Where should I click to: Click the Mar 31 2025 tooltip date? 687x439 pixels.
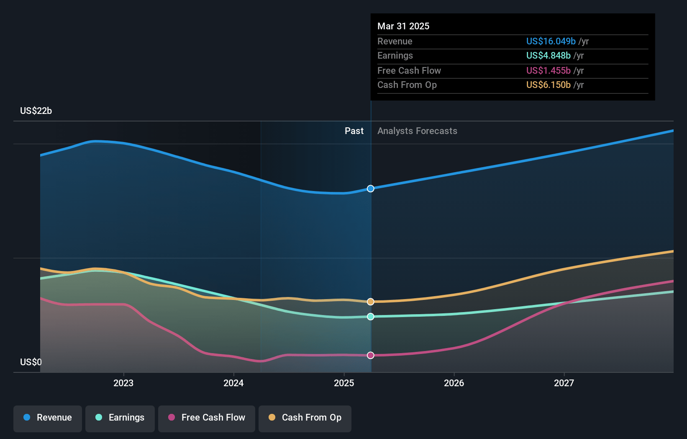click(x=403, y=26)
